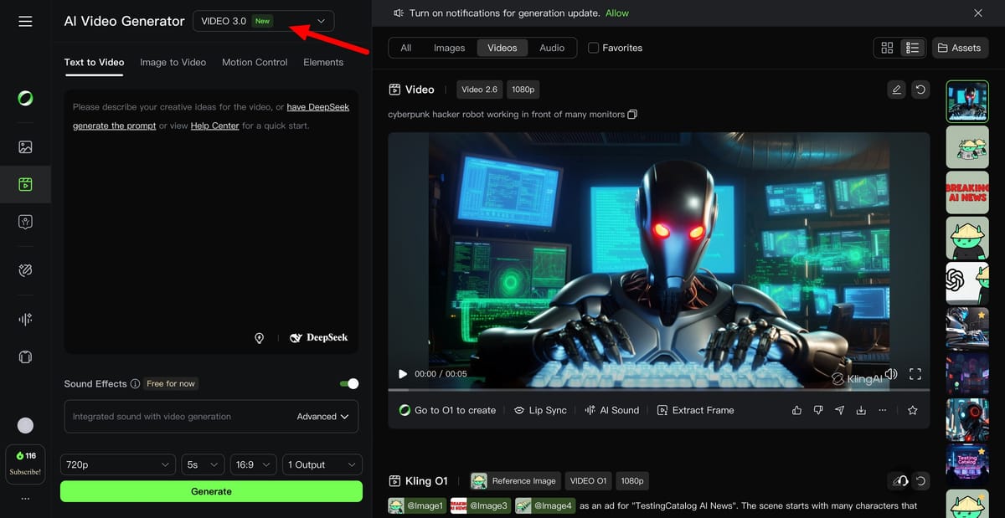Open the image generation sidebar icon

click(x=25, y=147)
